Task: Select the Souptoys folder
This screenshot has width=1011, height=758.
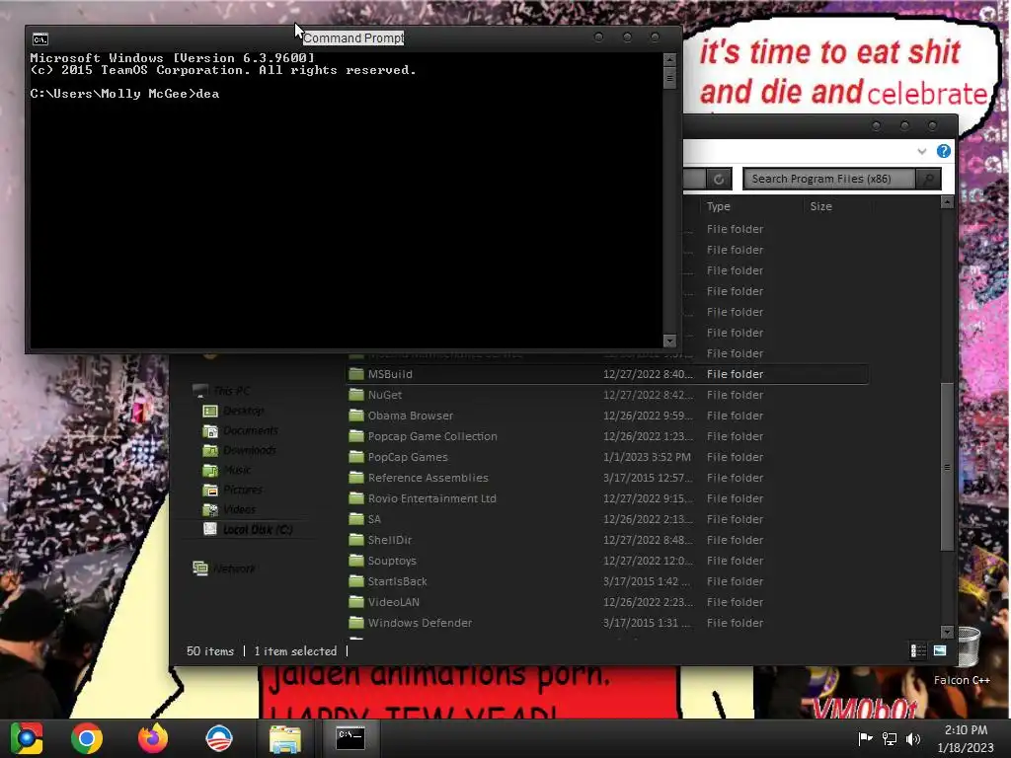Action: click(x=607, y=561)
